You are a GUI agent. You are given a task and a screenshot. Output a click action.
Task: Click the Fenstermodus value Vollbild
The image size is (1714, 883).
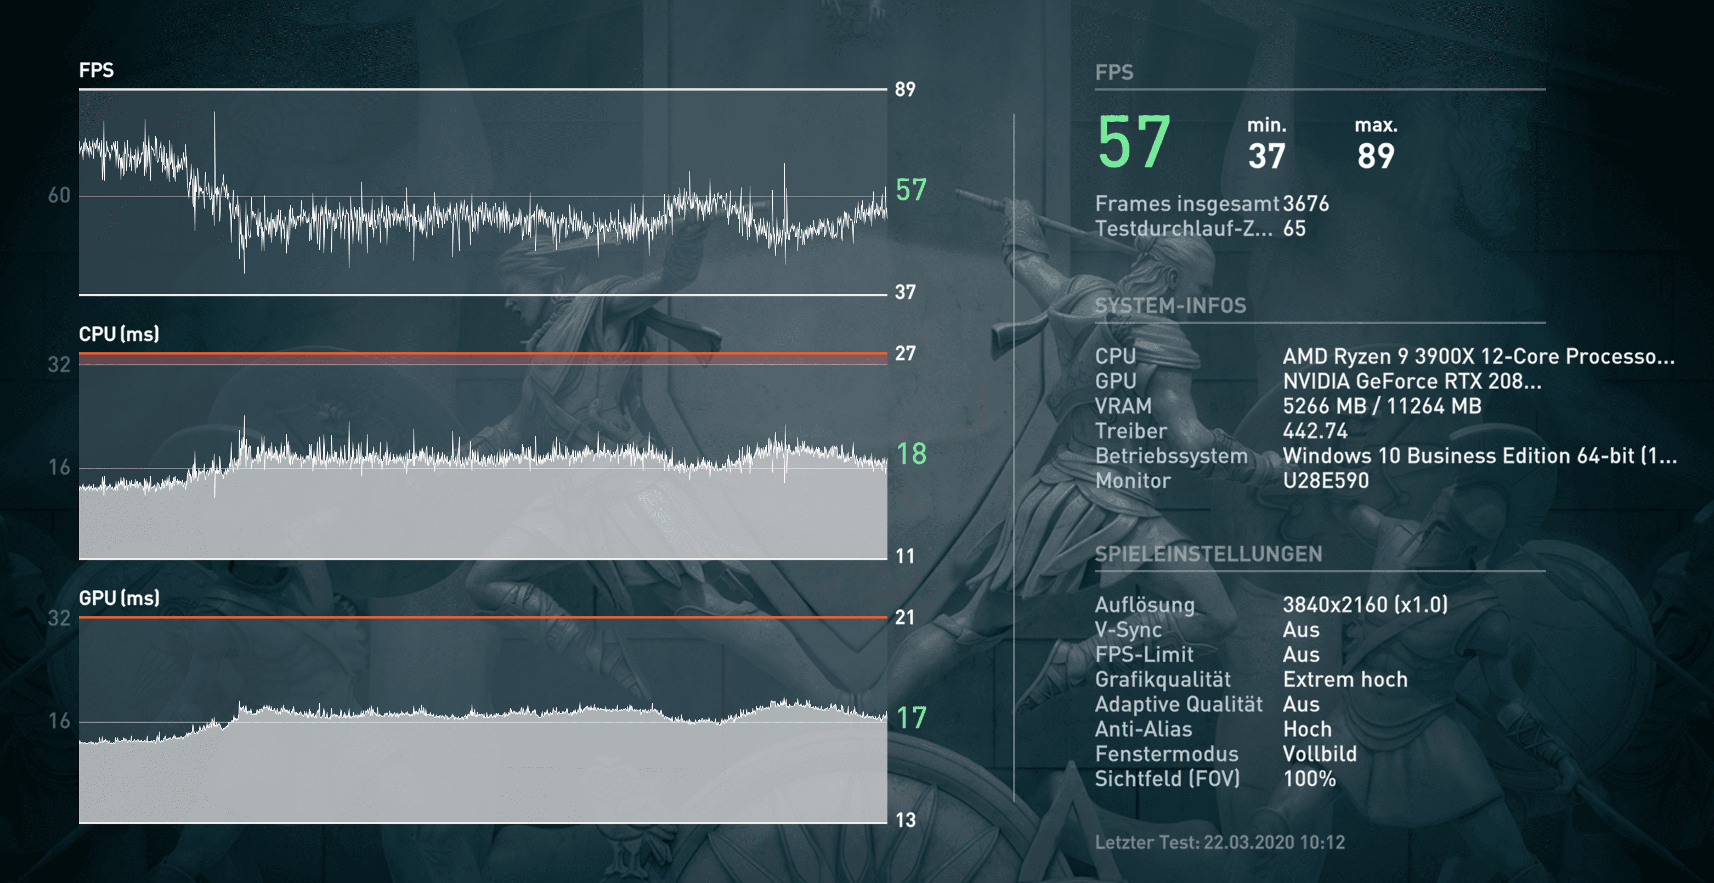point(1320,754)
